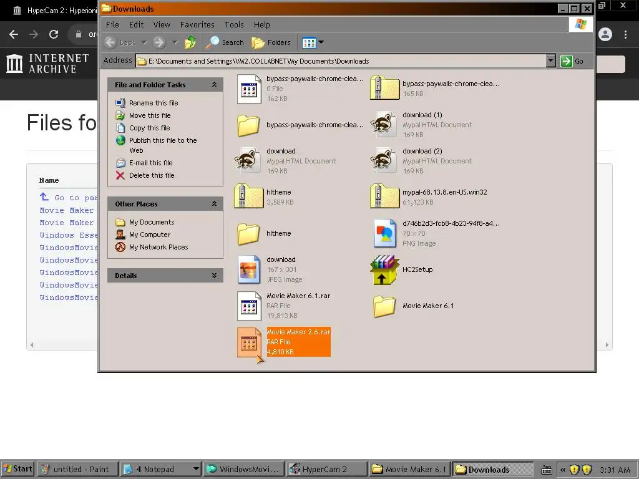Screen dimensions: 639x479
Task: Click the Windows Start button
Action: point(17,469)
